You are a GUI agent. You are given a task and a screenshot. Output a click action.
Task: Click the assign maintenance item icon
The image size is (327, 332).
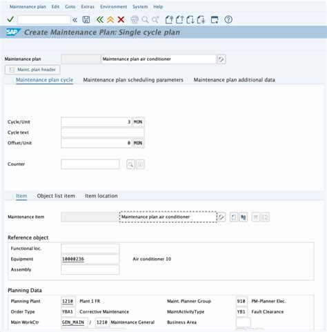pyautogui.click(x=244, y=217)
